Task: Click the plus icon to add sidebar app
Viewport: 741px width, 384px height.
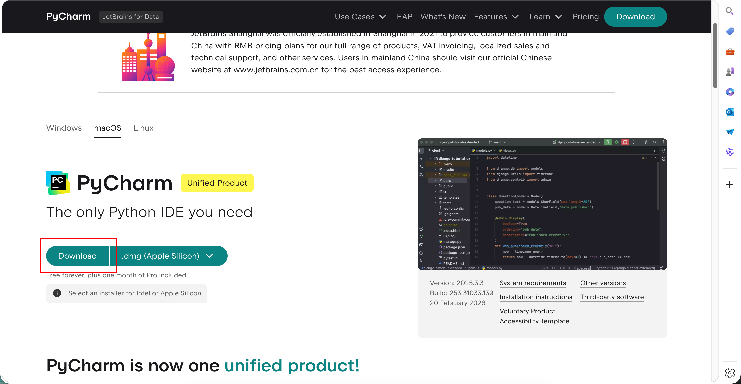Action: (729, 184)
